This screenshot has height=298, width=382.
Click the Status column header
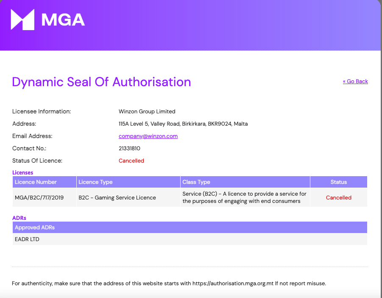click(338, 182)
